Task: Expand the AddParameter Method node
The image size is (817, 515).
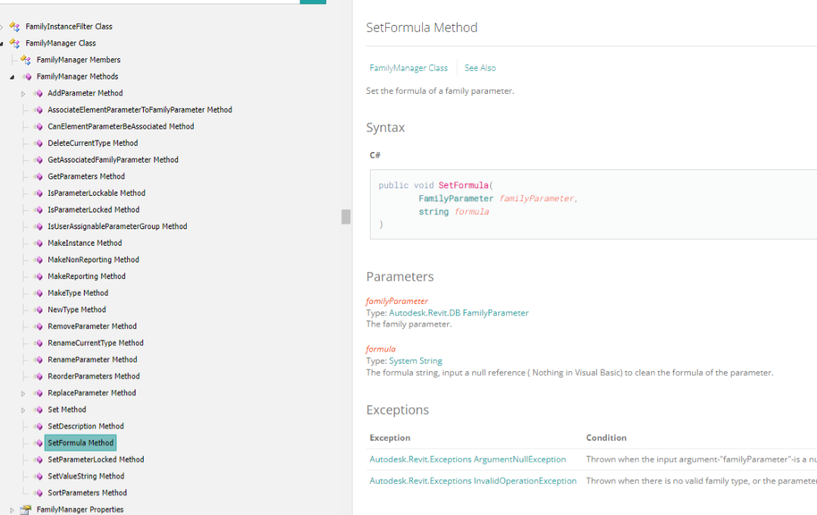Action: click(x=23, y=94)
